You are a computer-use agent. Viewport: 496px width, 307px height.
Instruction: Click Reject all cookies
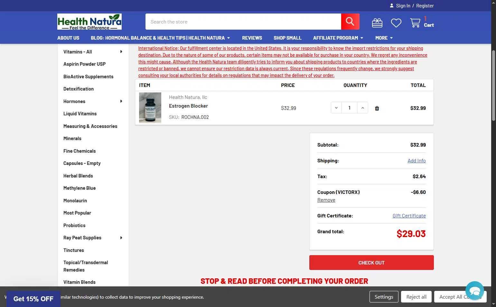pos(416,297)
